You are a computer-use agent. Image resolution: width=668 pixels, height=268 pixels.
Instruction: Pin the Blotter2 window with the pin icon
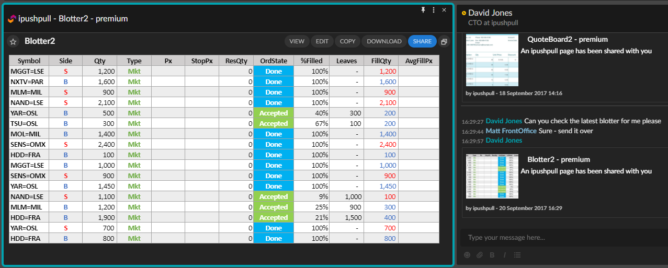[424, 10]
